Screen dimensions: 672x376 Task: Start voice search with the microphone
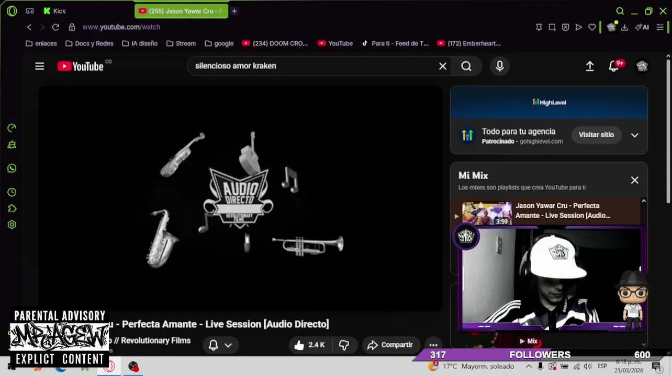coord(500,66)
